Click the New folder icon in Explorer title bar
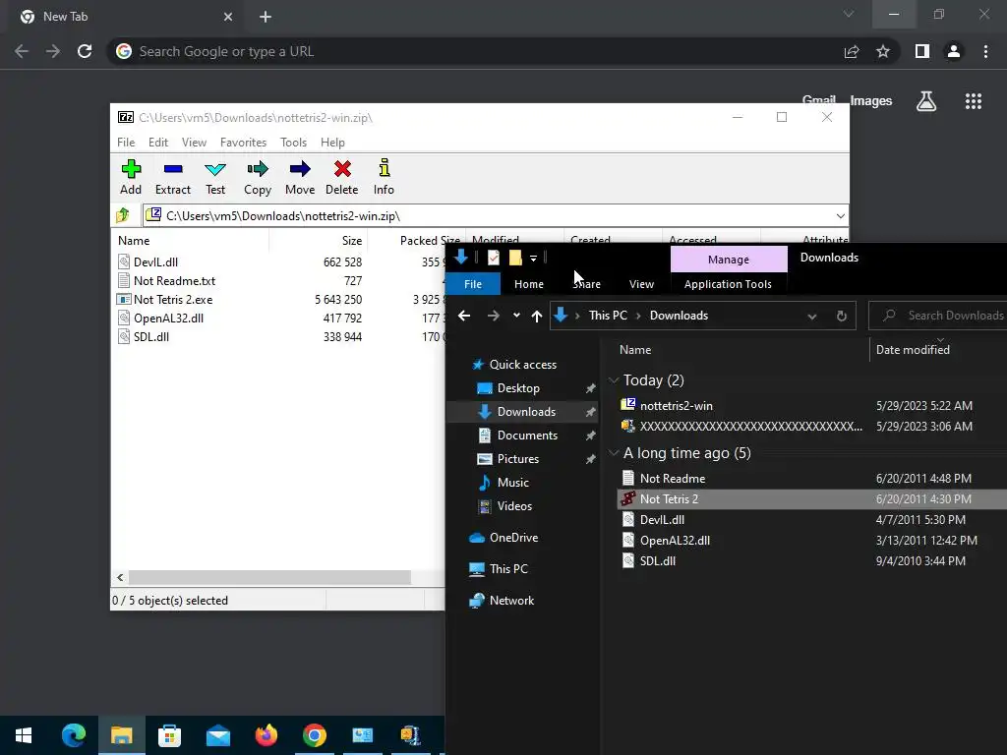 (x=515, y=259)
